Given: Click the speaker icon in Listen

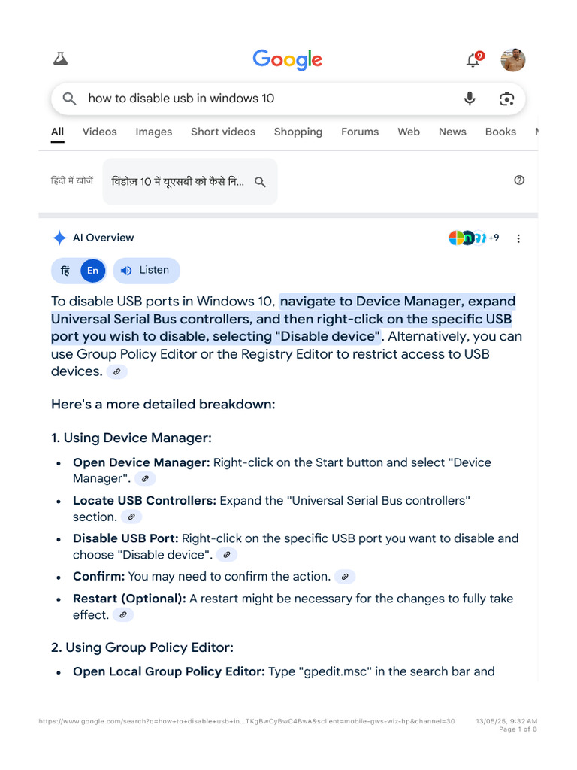Looking at the screenshot, I should coord(126,271).
